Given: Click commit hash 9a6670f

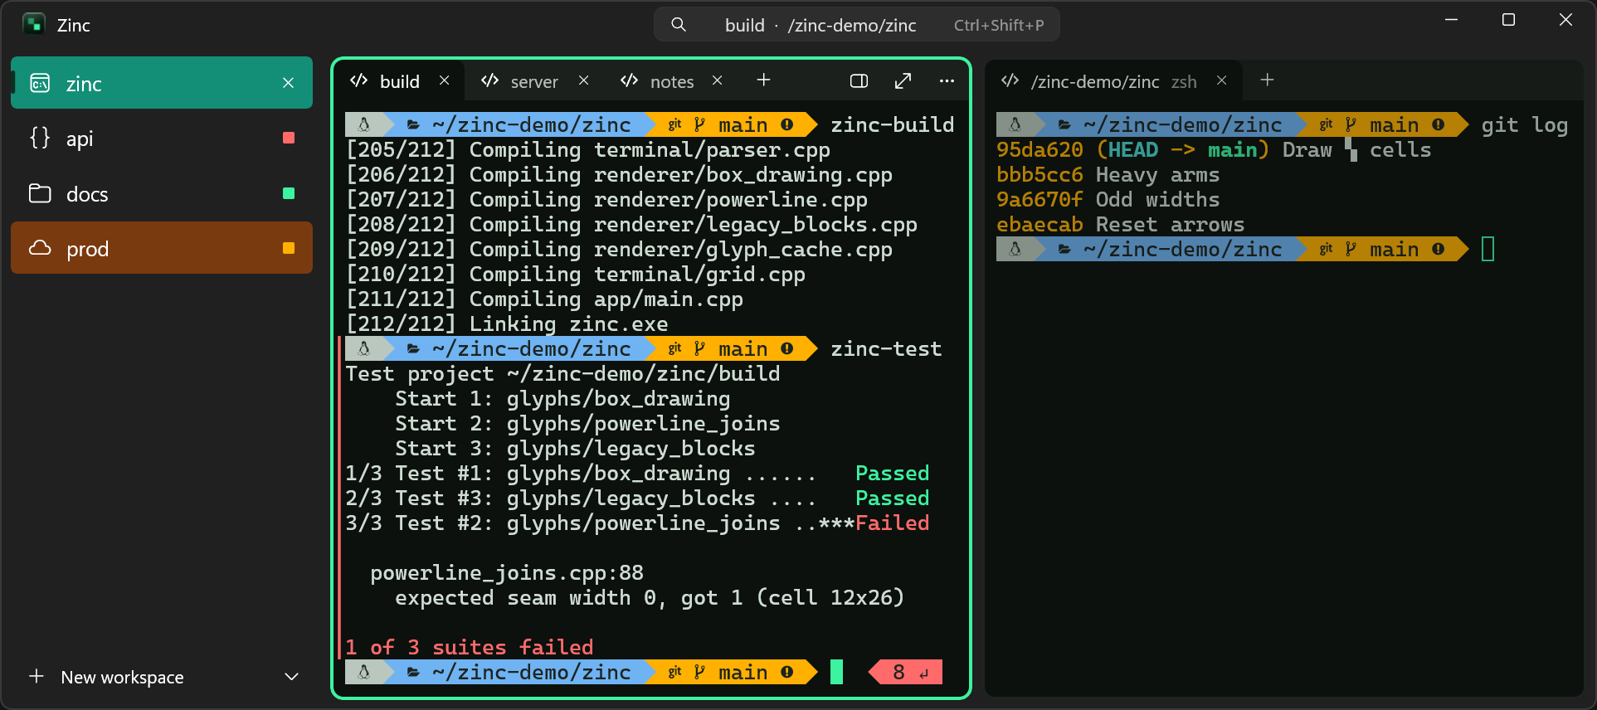Looking at the screenshot, I should pyautogui.click(x=1040, y=200).
